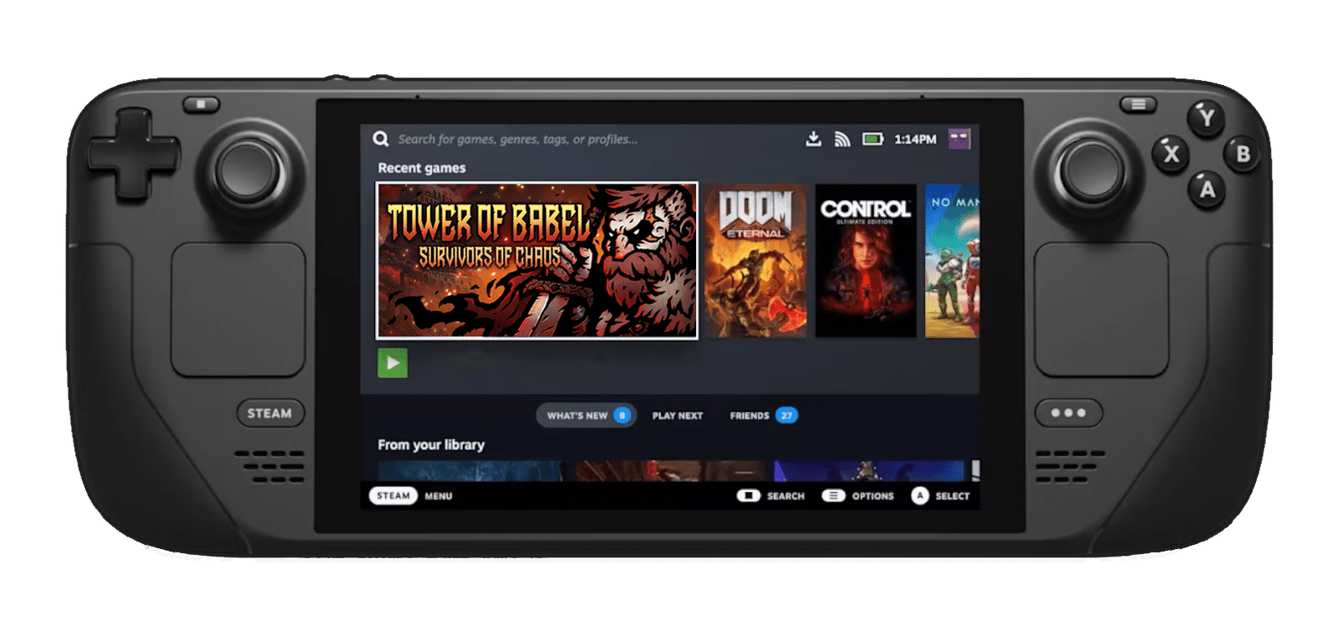This screenshot has height=635, width=1337.
Task: Click the right trackpad
Action: click(x=1101, y=310)
